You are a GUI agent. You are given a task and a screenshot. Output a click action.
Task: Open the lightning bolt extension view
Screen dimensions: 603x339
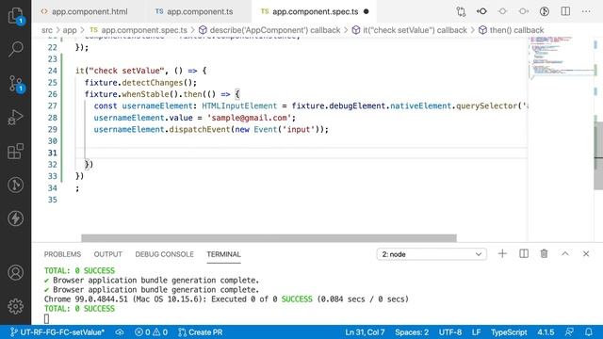click(15, 218)
